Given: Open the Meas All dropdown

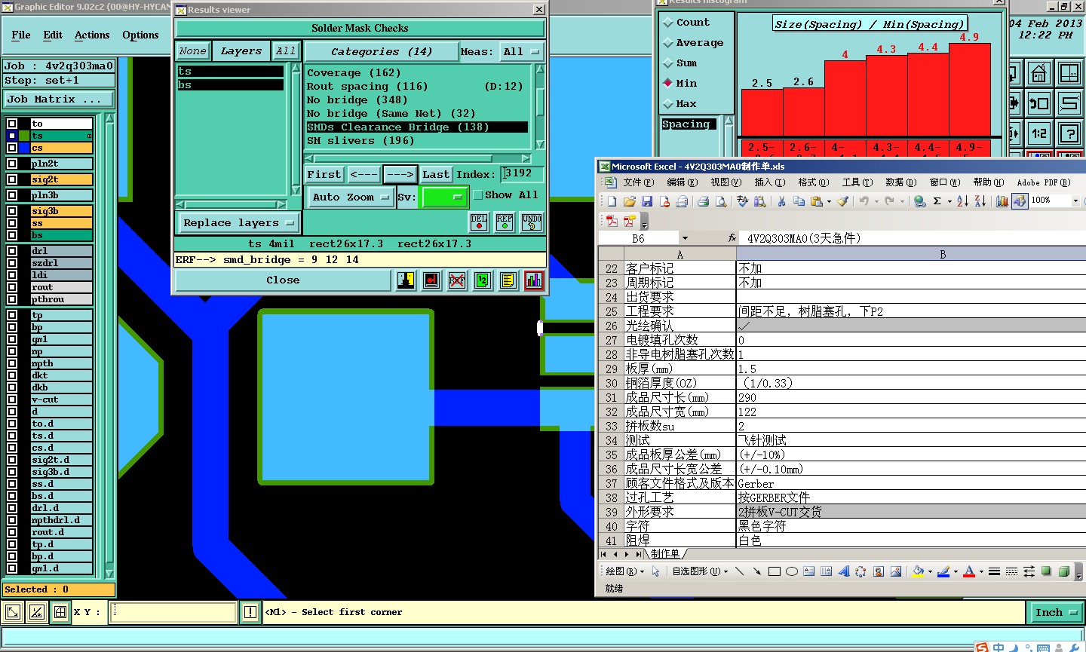Looking at the screenshot, I should pos(522,52).
